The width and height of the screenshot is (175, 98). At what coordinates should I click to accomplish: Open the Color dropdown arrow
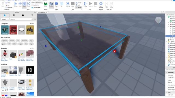(x=73, y=8)
